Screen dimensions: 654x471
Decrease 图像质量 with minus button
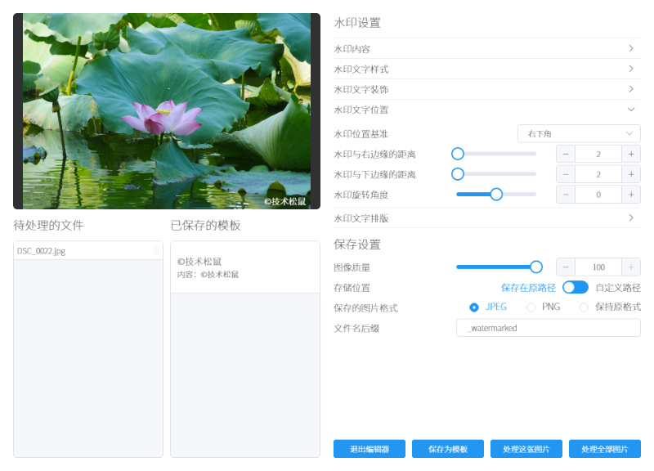tap(566, 267)
